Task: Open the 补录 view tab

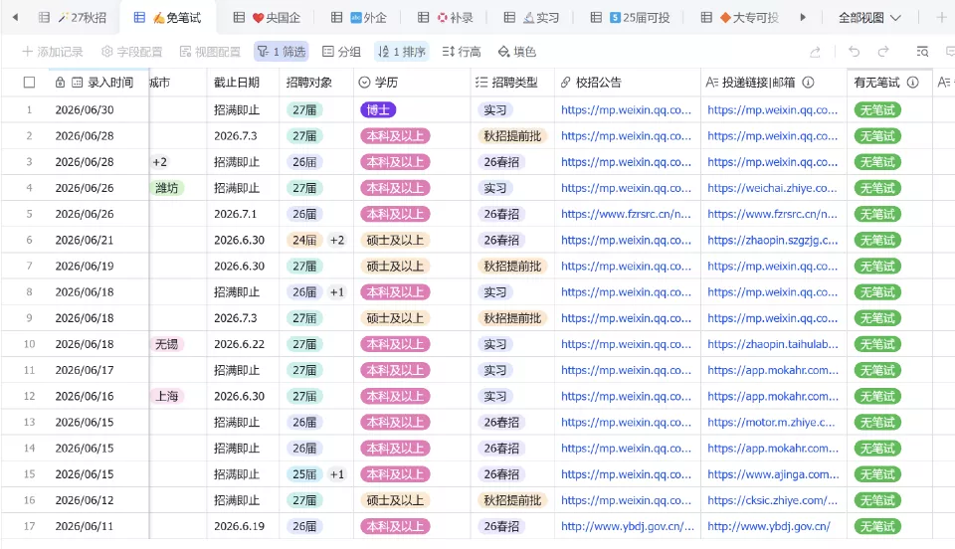Action: 446,18
